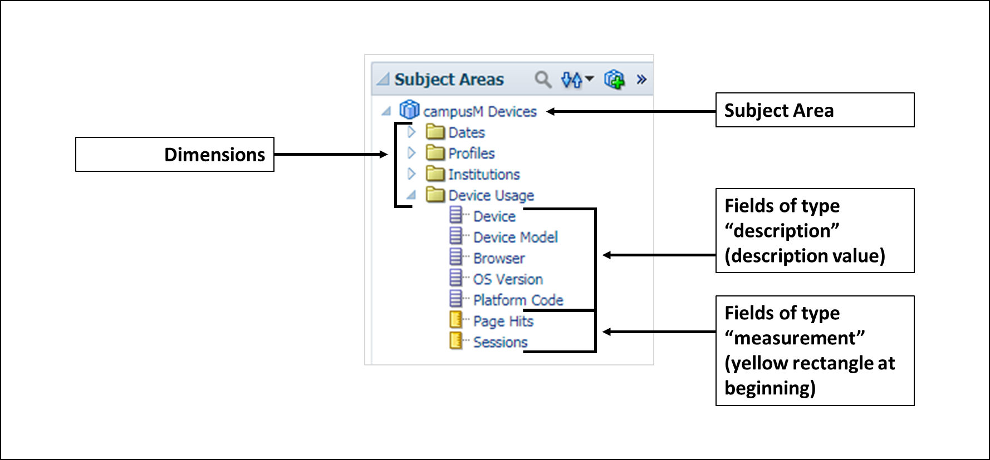Screen dimensions: 990x460
Task: Collapse the campusM Devices tree node
Action: (386, 111)
